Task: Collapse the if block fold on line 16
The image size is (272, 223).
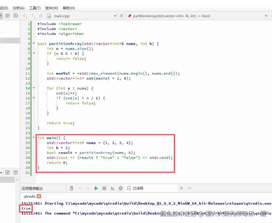Action: pyautogui.click(x=34, y=98)
